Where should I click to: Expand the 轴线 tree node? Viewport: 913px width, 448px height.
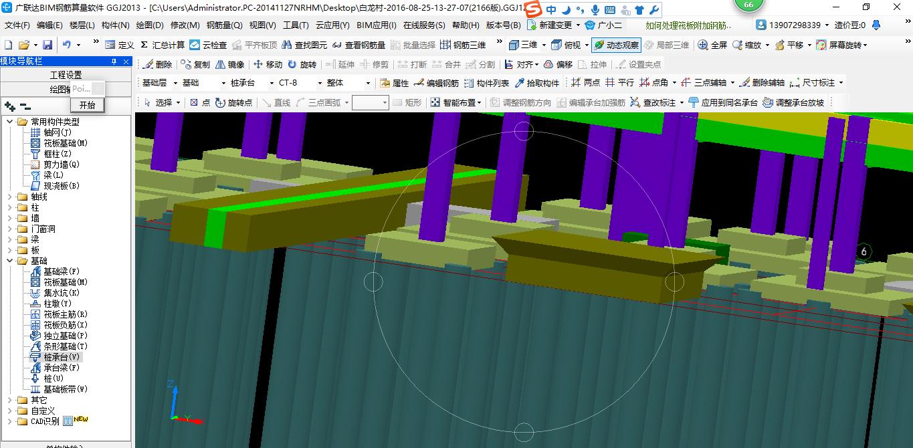[x=10, y=197]
